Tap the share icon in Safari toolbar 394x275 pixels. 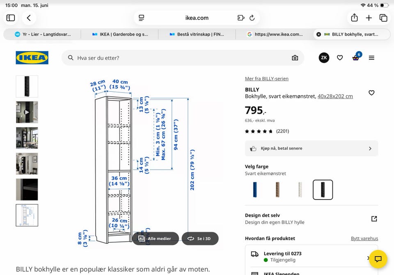coord(354,18)
